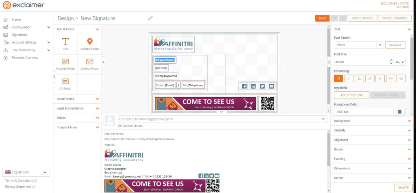Click SAVE CHANGES button

tap(362, 18)
